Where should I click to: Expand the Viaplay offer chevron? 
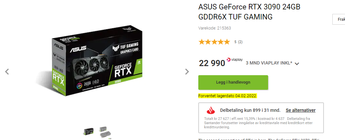click(x=297, y=64)
